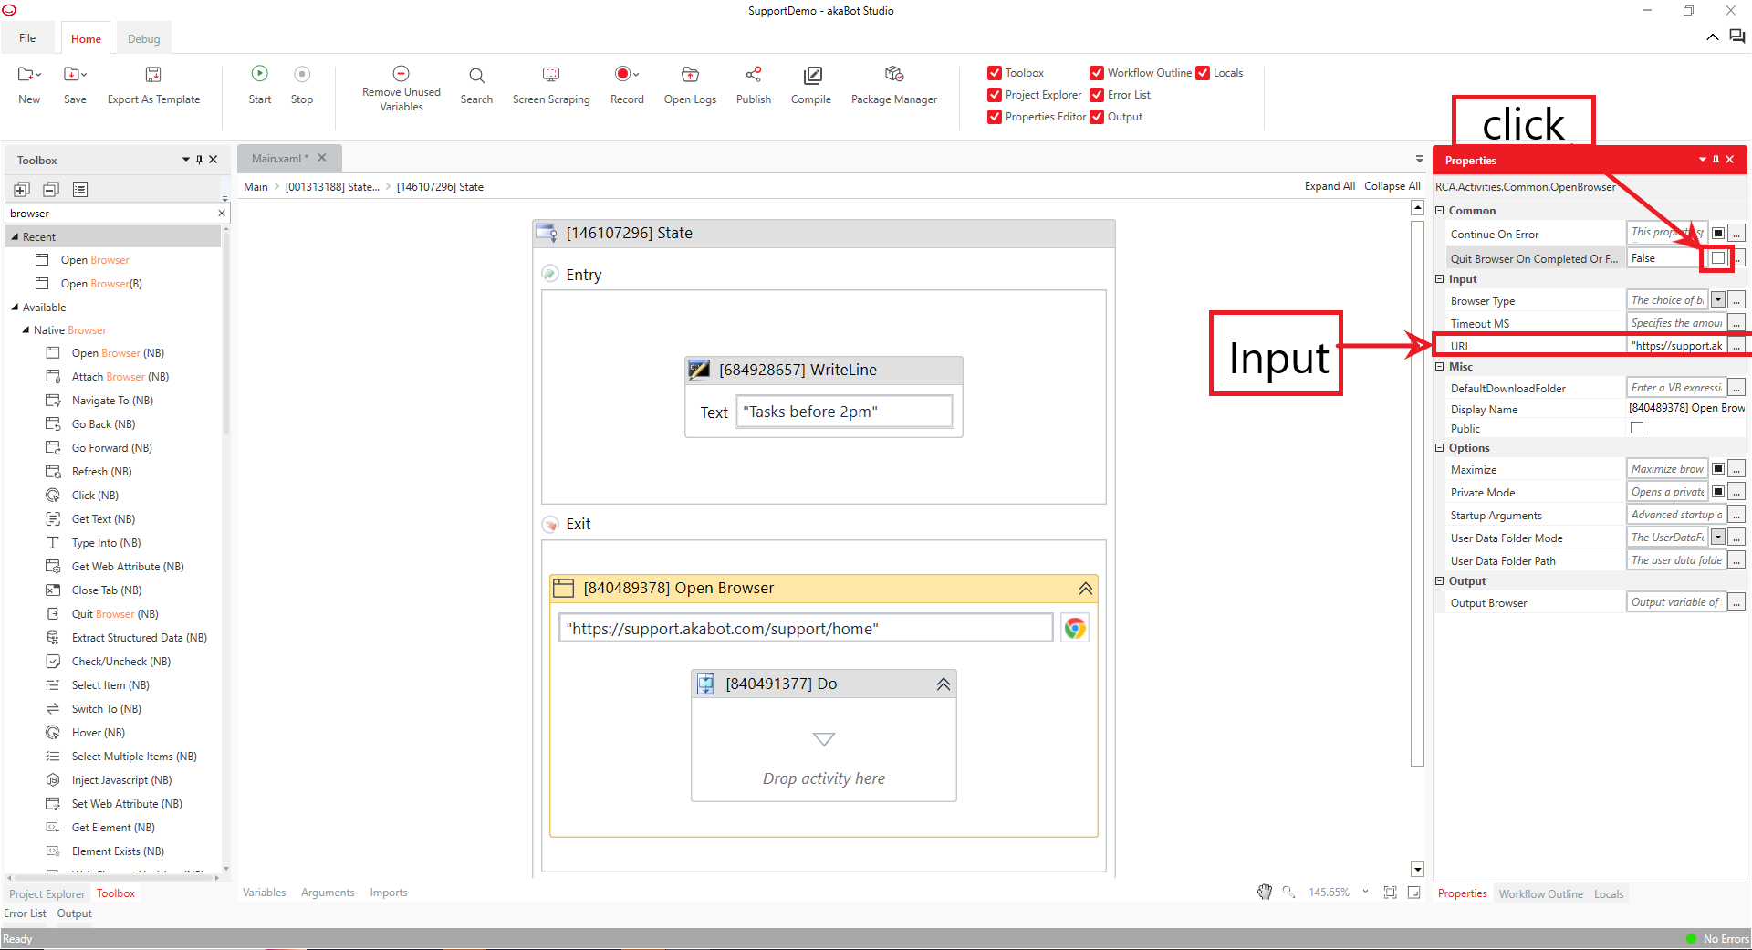1752x950 pixels.
Task: Check the Quit Browser On Completed checkbox
Action: [1718, 258]
